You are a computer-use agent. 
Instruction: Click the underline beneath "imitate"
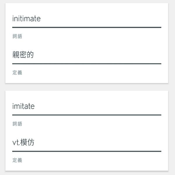click(87, 115)
